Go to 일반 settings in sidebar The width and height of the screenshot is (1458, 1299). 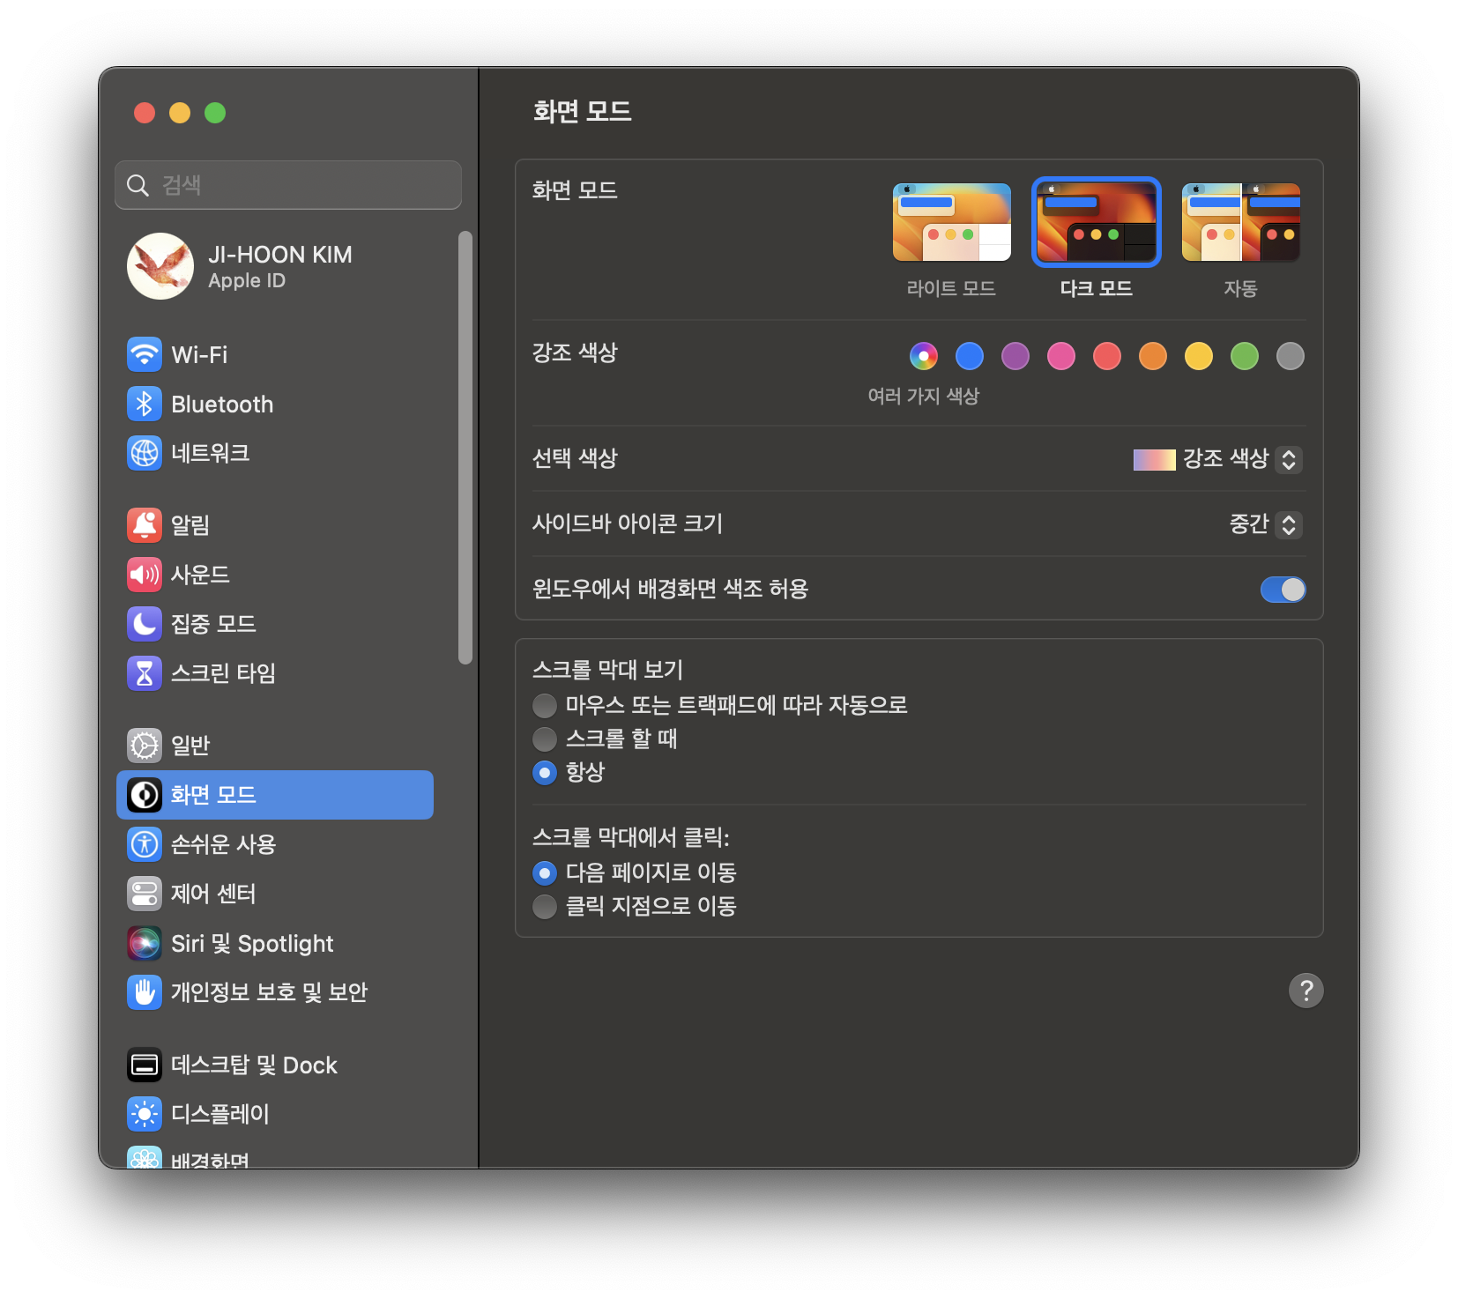pyautogui.click(x=275, y=746)
